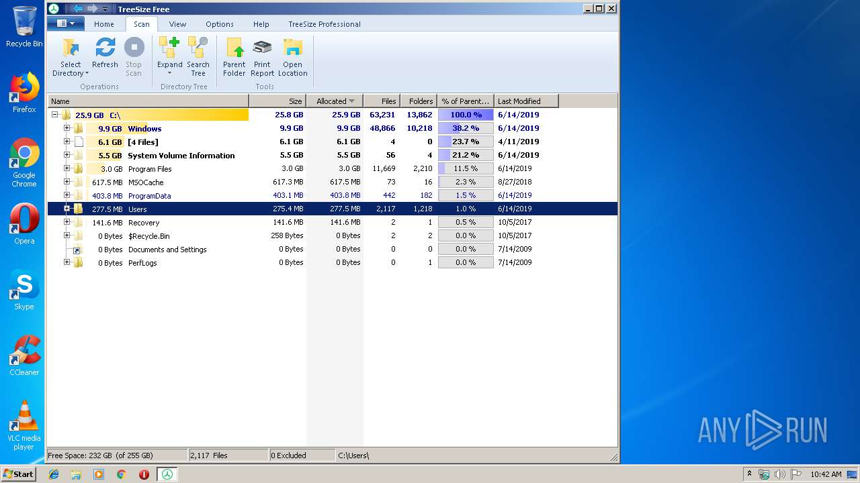Click the 0 Excluded status bar entry
Viewport: 860px width, 483px height.
(x=302, y=455)
